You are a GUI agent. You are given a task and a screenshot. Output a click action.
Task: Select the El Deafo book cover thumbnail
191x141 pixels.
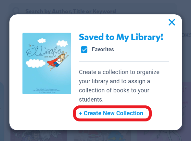(47, 63)
